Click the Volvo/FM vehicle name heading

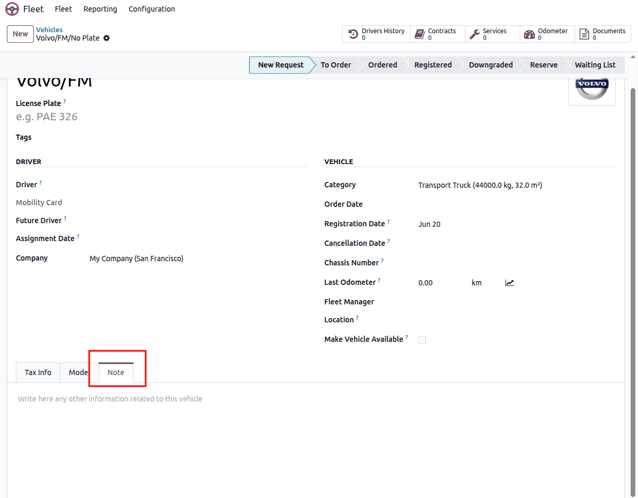(54, 81)
